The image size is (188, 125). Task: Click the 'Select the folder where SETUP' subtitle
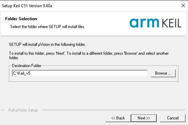point(48,26)
